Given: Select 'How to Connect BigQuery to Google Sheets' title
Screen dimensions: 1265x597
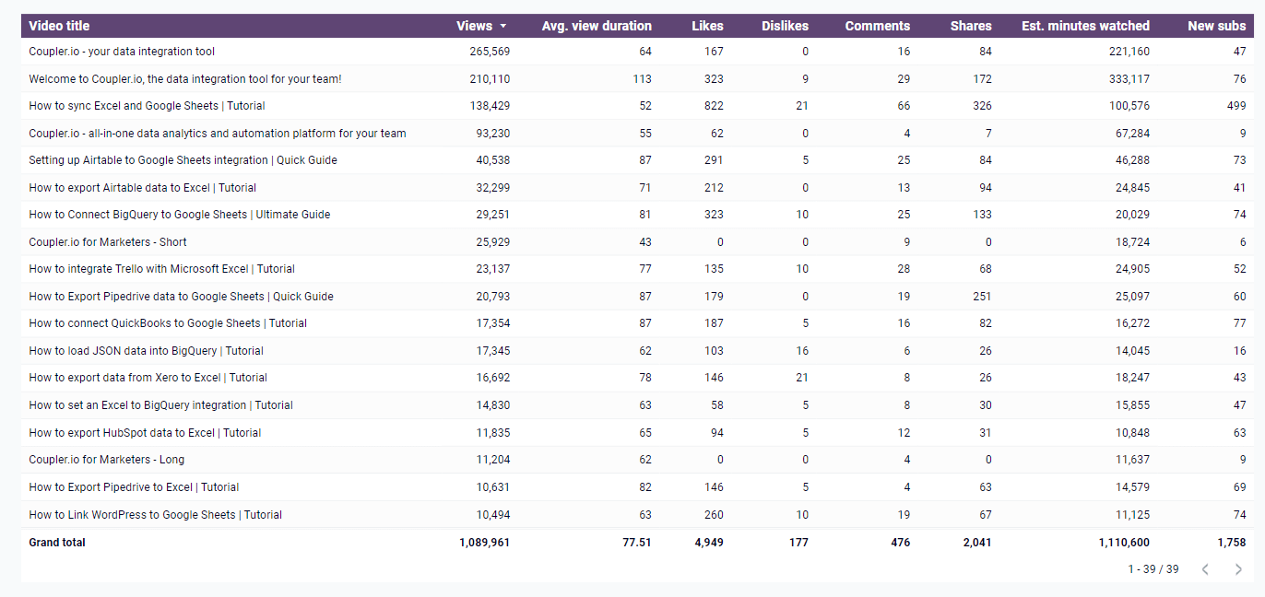Looking at the screenshot, I should pyautogui.click(x=180, y=215).
